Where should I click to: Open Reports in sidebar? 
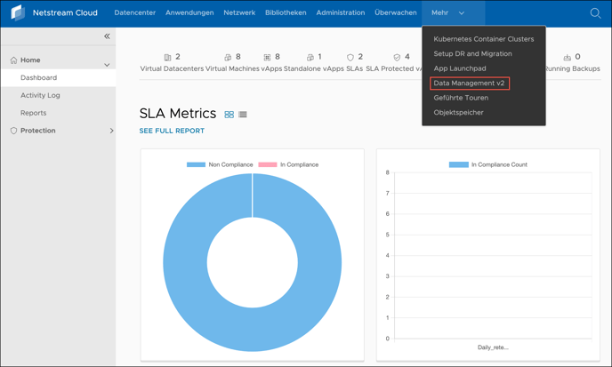click(x=34, y=113)
